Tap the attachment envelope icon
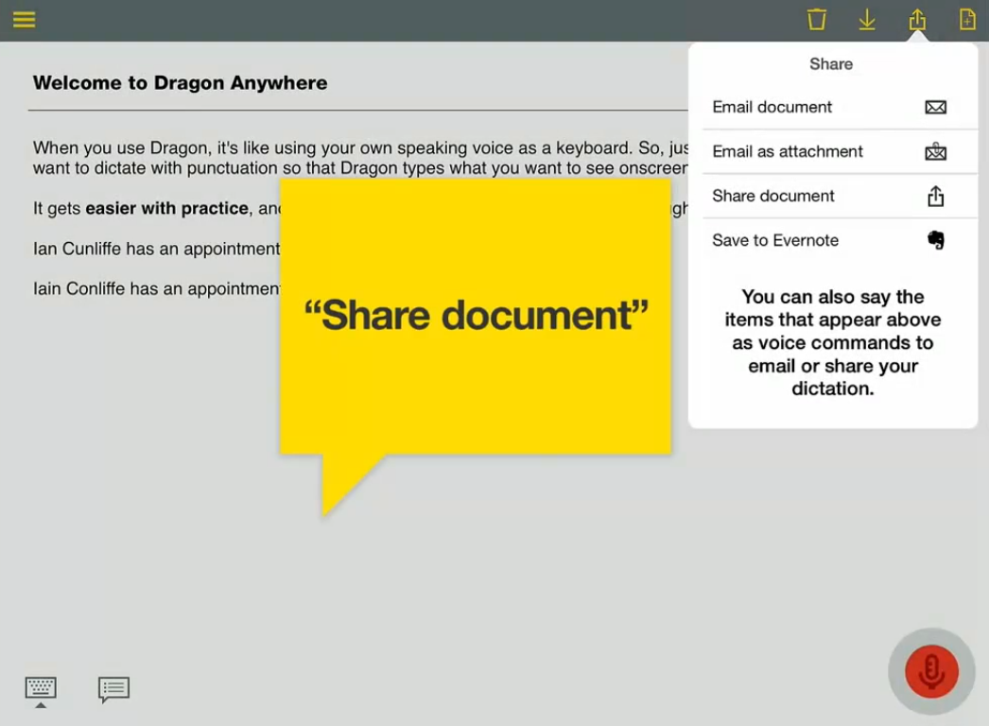The image size is (989, 726). pos(935,151)
